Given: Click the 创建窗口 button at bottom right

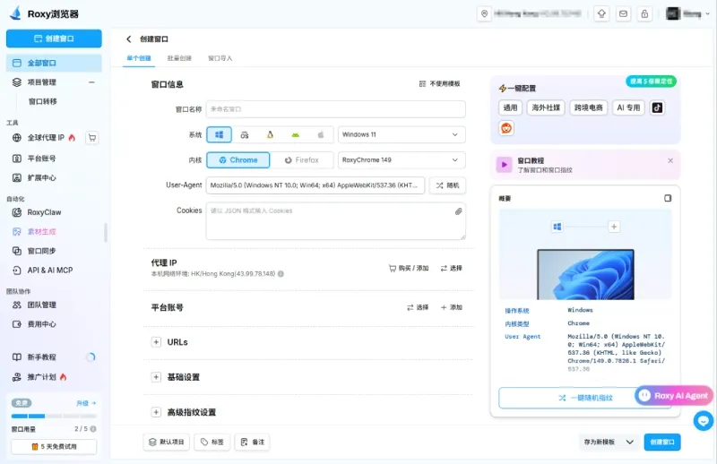Looking at the screenshot, I should pyautogui.click(x=662, y=443).
